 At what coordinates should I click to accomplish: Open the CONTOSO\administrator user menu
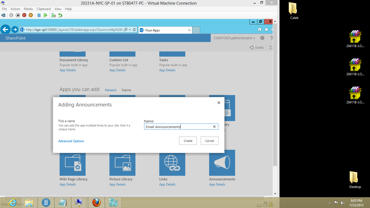point(234,38)
